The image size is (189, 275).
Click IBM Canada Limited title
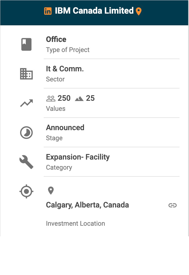point(94,11)
